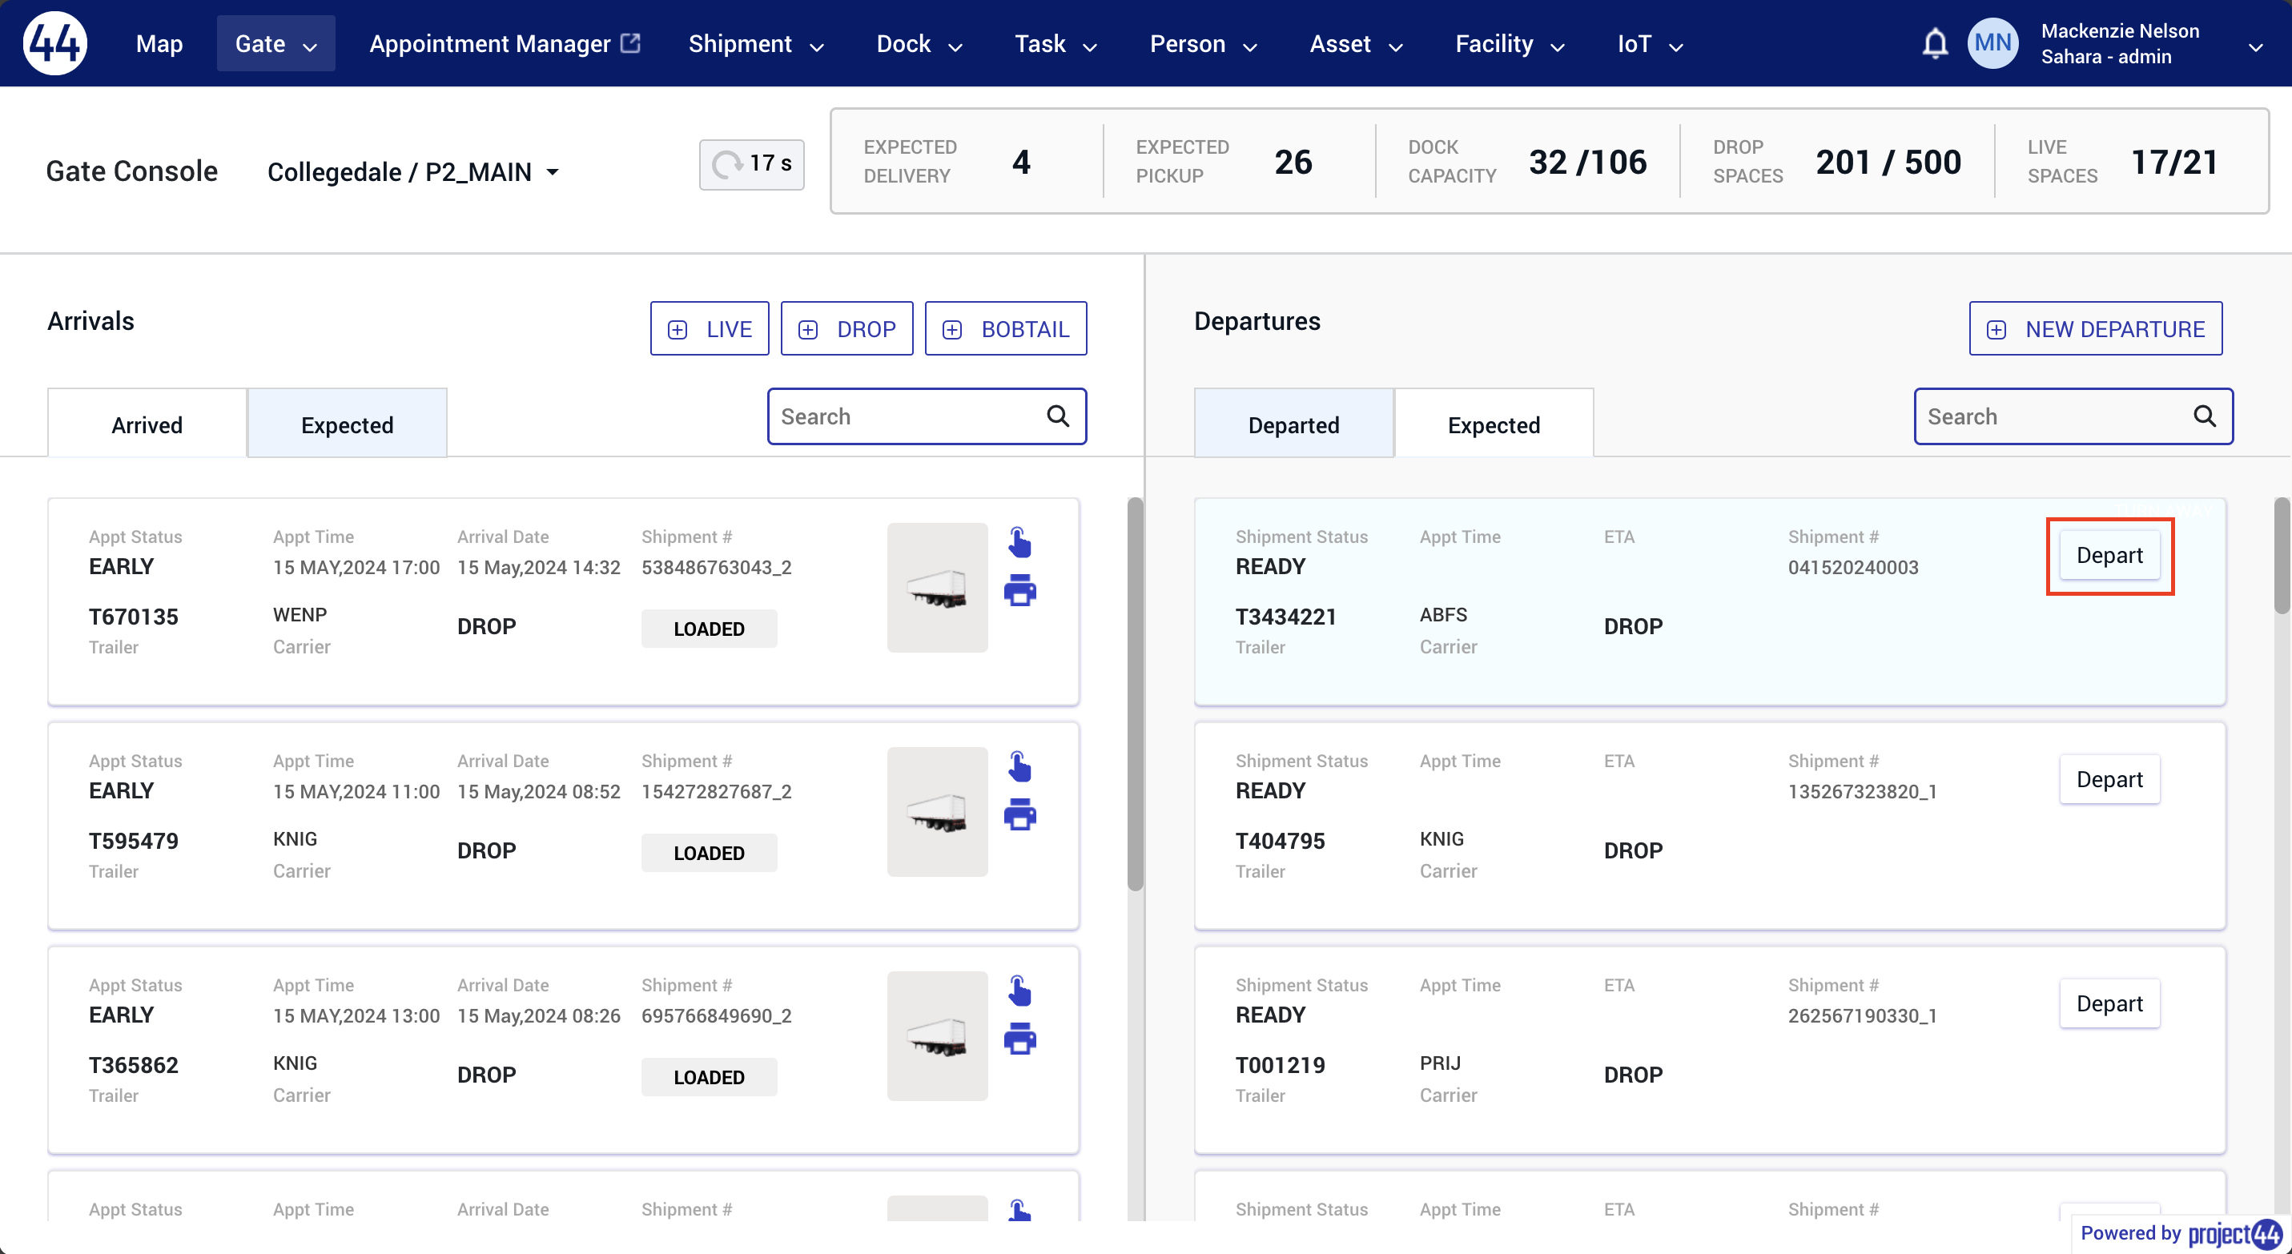Expand the Shipment menu
The width and height of the screenshot is (2292, 1254).
[x=756, y=43]
